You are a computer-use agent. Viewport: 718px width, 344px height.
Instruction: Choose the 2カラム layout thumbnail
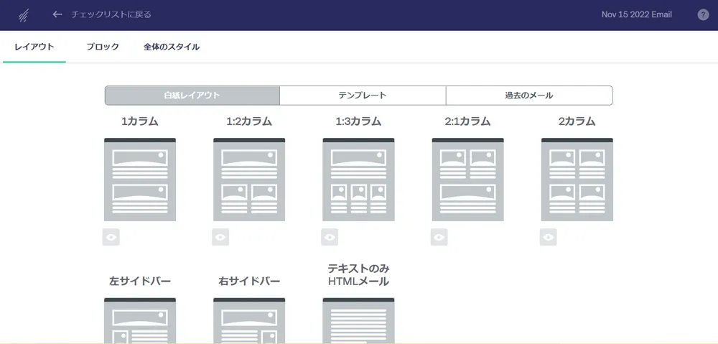pos(577,180)
